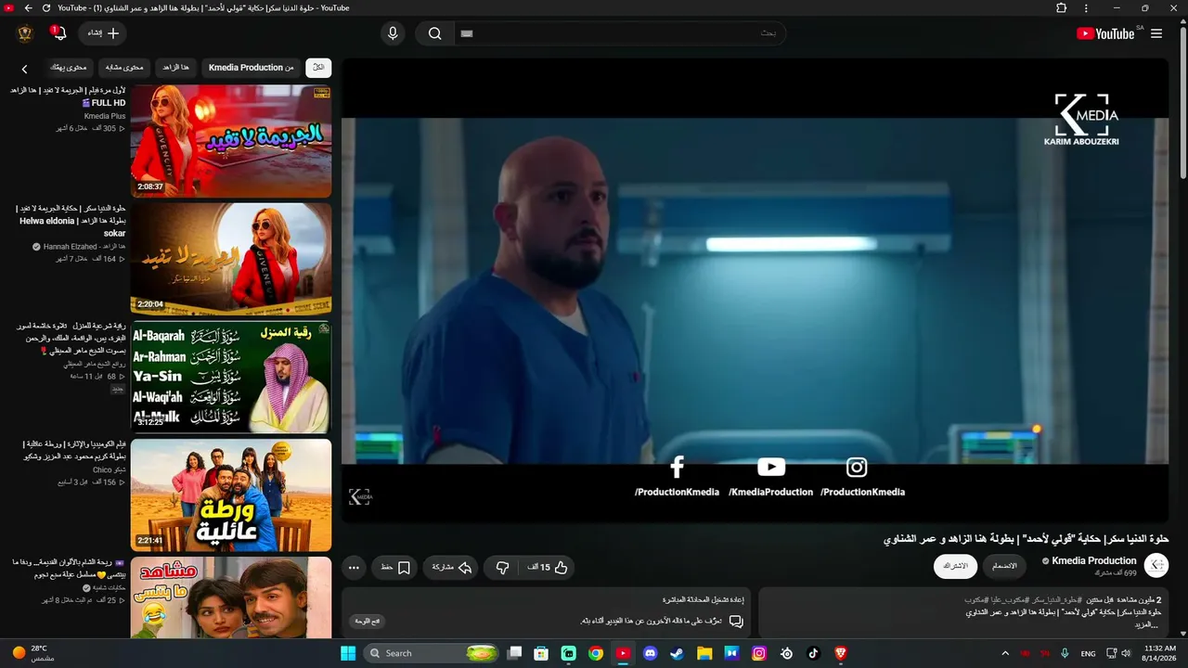Open Steam from the taskbar
Image resolution: width=1188 pixels, height=668 pixels.
pyautogui.click(x=677, y=653)
